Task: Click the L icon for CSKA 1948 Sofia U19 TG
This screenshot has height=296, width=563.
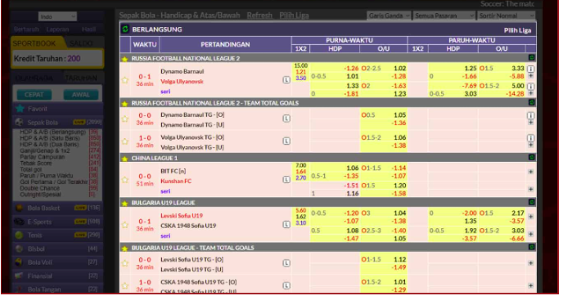Action: (x=286, y=285)
